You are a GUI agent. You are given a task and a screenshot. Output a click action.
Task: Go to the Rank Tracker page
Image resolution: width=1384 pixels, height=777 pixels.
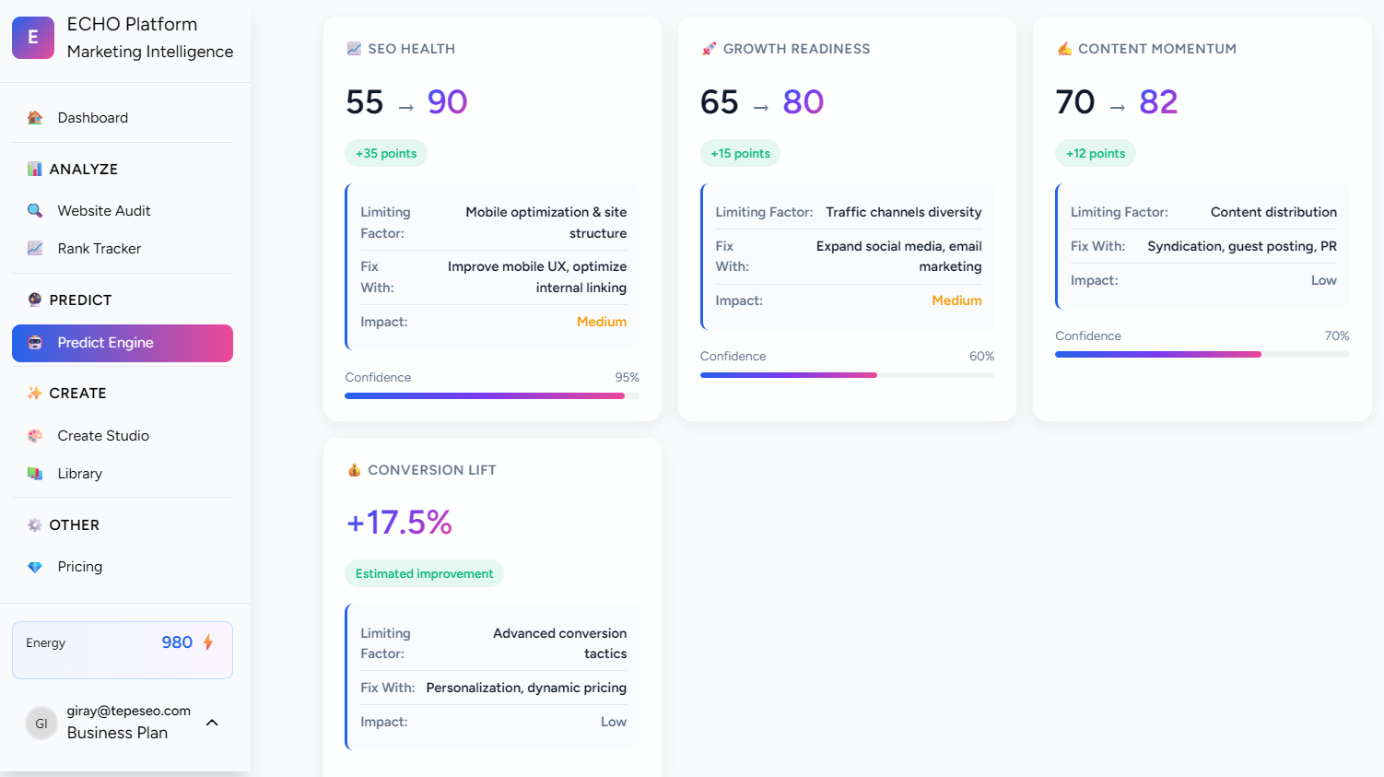pyautogui.click(x=100, y=249)
